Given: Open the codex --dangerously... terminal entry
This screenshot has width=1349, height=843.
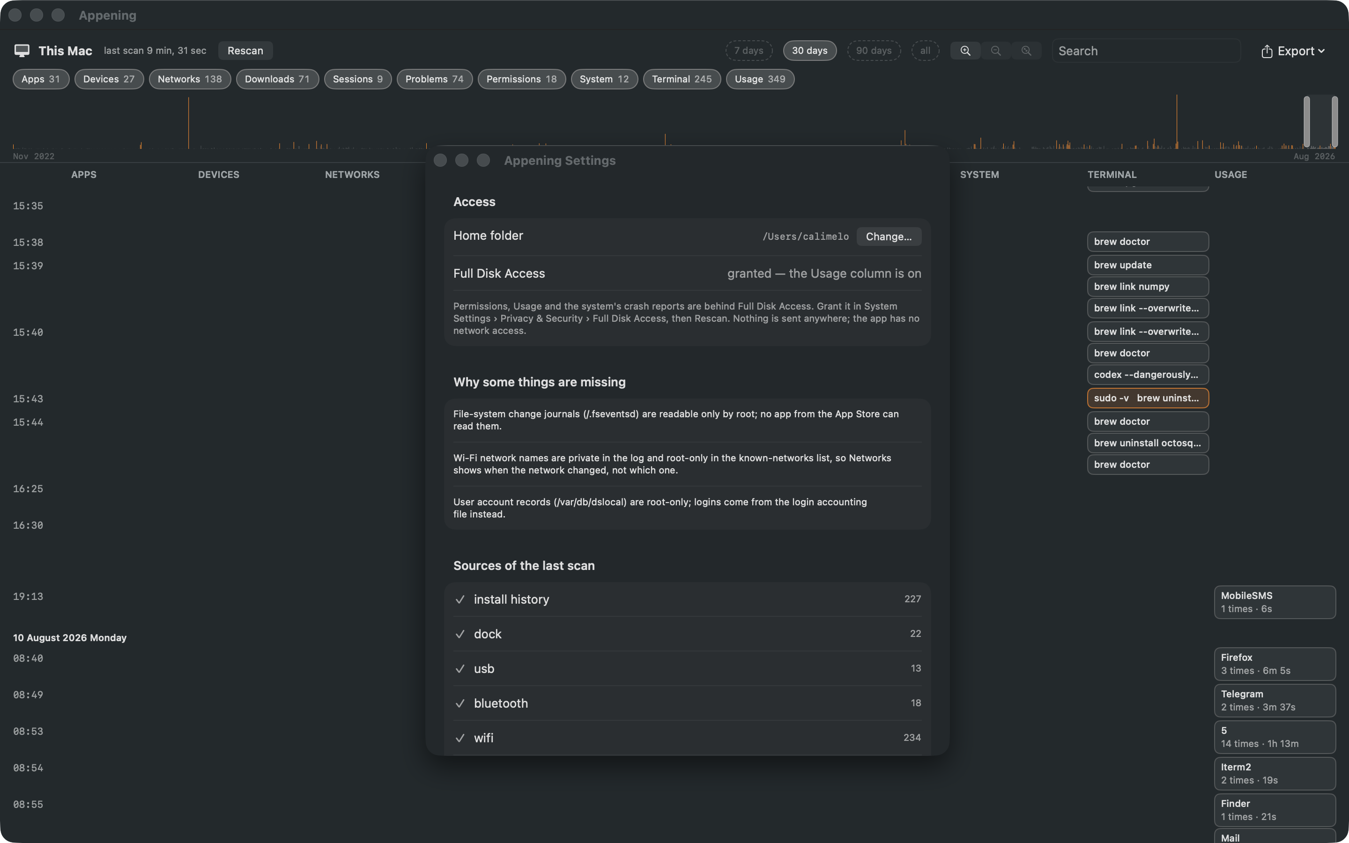Looking at the screenshot, I should (1148, 375).
